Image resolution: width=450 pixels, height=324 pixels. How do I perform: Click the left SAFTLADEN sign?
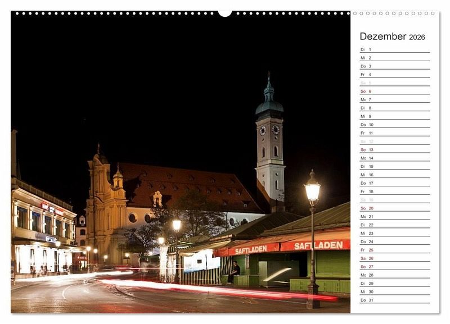251,250
